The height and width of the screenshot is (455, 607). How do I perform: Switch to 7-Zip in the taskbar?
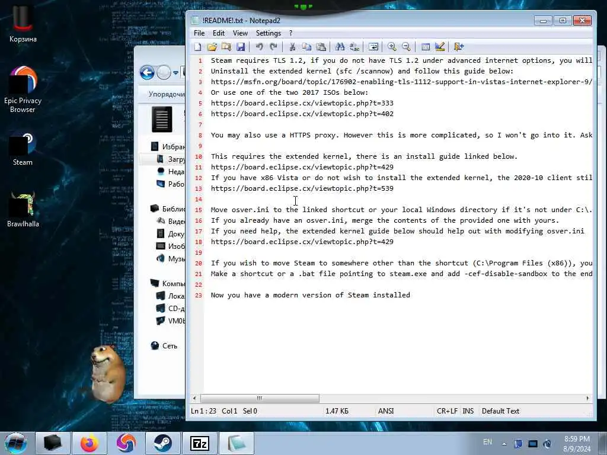199,443
